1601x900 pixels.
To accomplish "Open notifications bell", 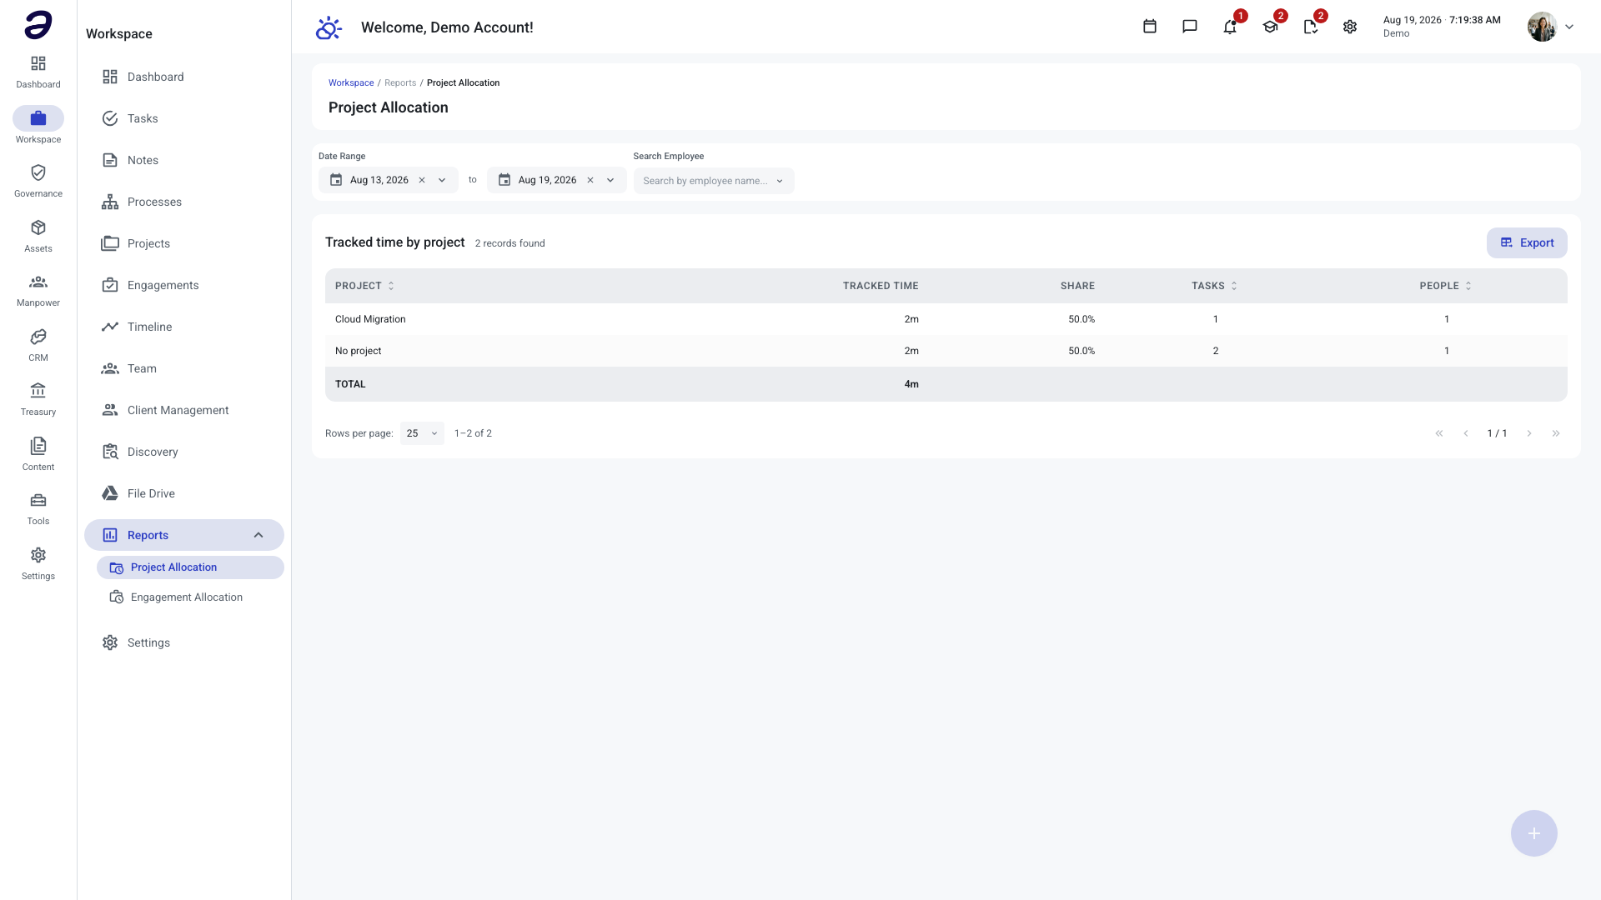I will pyautogui.click(x=1230, y=27).
